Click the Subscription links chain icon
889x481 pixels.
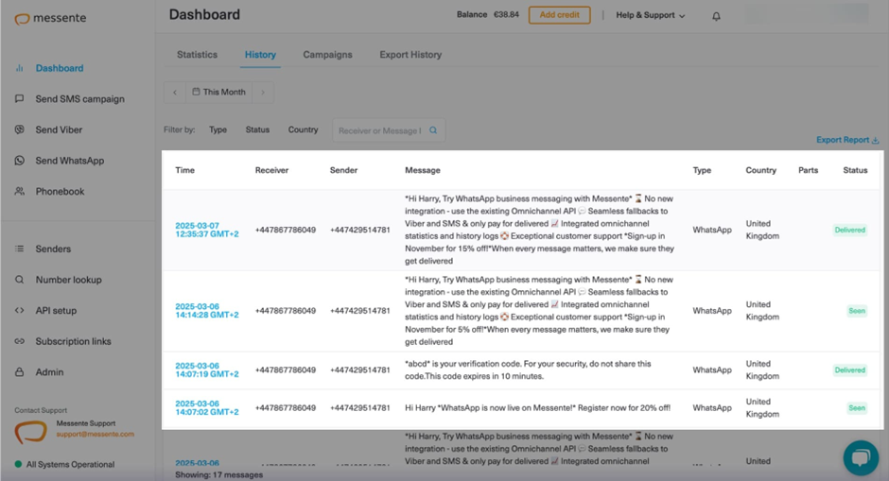point(19,341)
